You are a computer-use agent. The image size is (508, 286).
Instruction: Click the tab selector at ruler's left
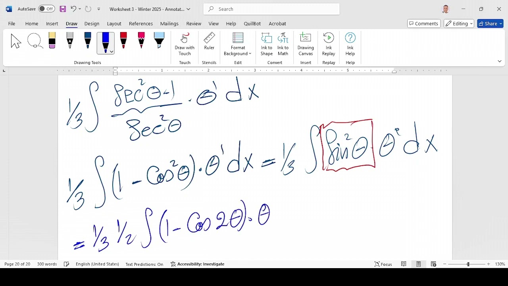(x=4, y=71)
